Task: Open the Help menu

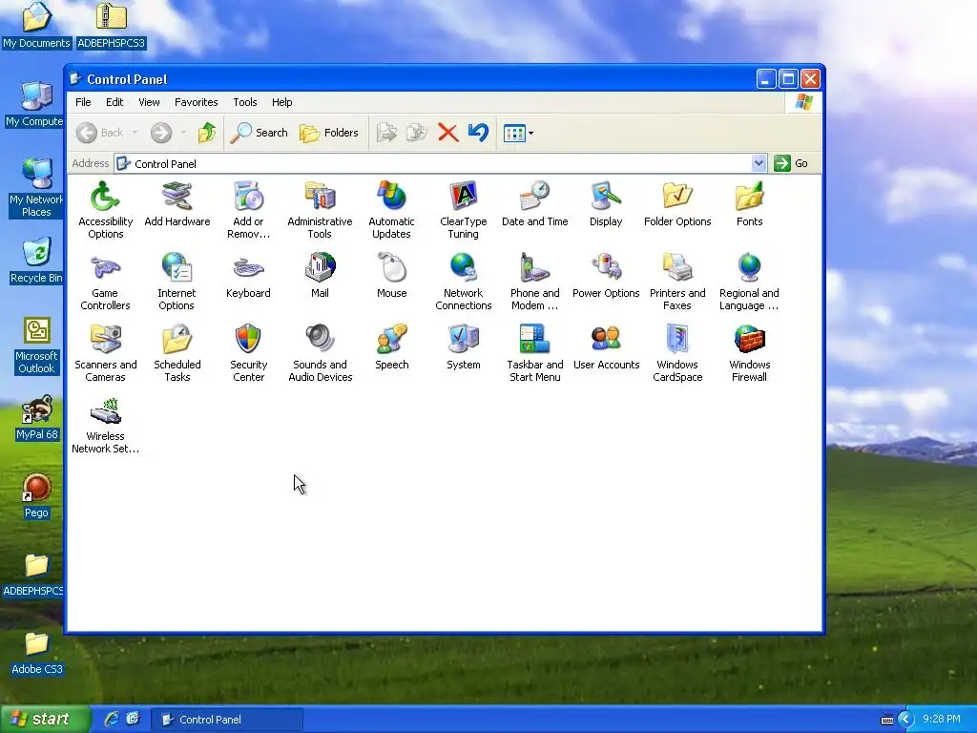Action: (x=281, y=102)
